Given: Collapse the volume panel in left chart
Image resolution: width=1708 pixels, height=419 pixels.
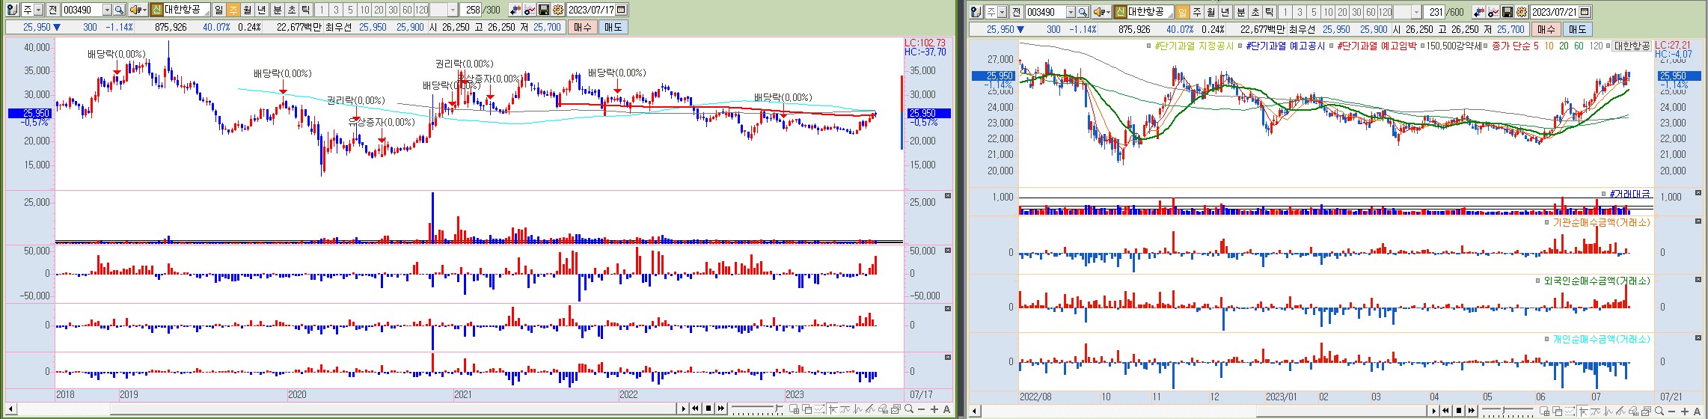Looking at the screenshot, I should (948, 196).
